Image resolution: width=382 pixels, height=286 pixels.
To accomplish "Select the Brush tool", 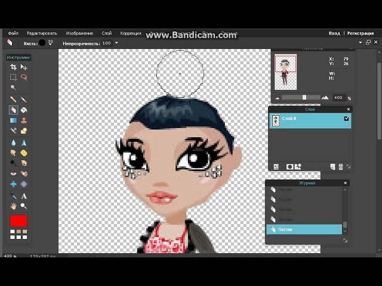I will click(24, 100).
